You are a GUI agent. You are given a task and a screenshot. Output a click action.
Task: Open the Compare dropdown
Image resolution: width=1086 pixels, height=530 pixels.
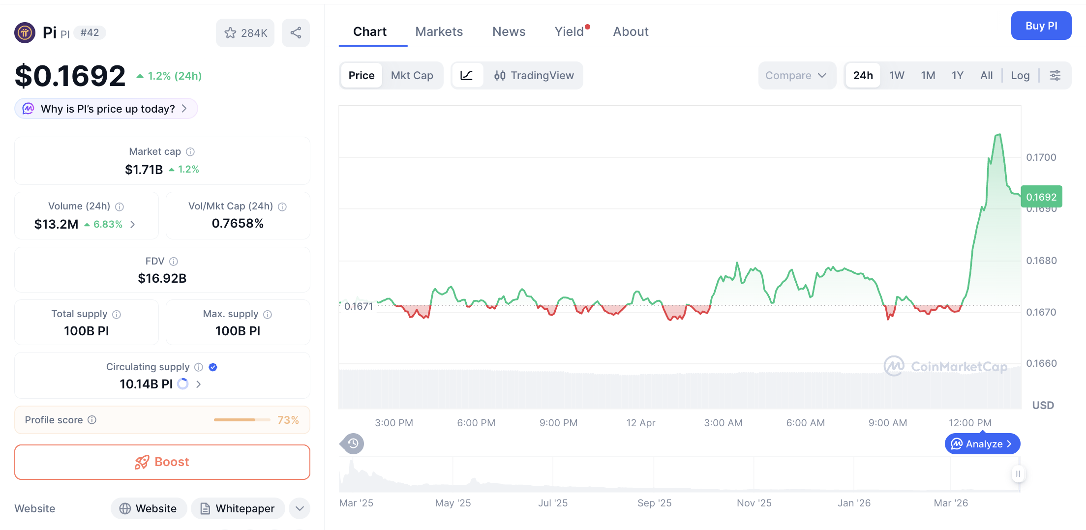click(796, 75)
